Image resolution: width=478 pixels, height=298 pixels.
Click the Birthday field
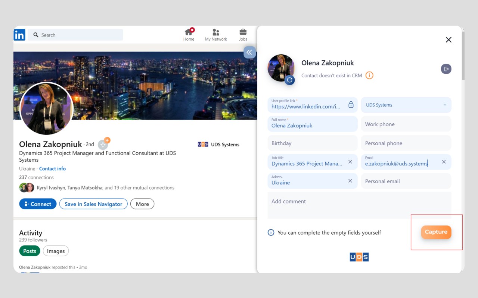(313, 143)
